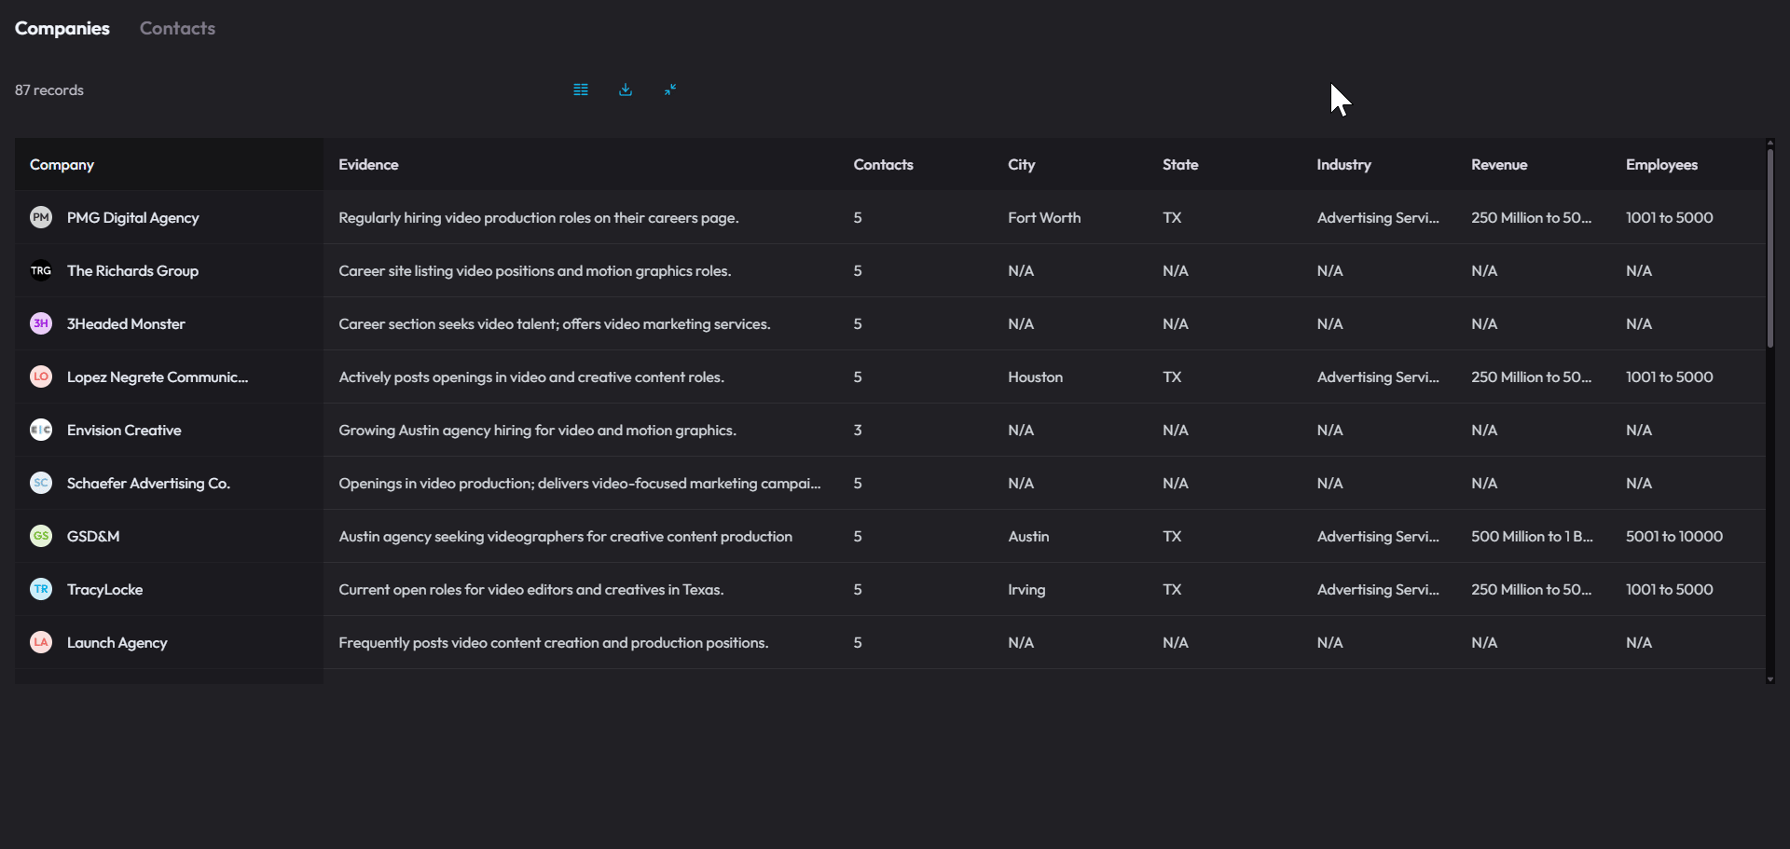The image size is (1790, 849).
Task: Click the Industry column header
Action: (1343, 165)
